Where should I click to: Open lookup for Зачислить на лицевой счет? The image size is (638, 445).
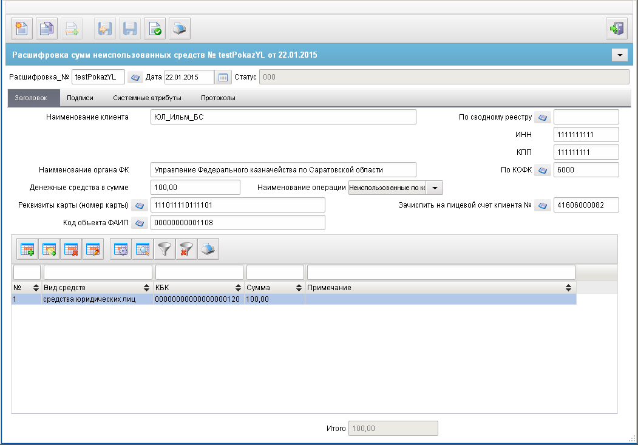(x=542, y=205)
